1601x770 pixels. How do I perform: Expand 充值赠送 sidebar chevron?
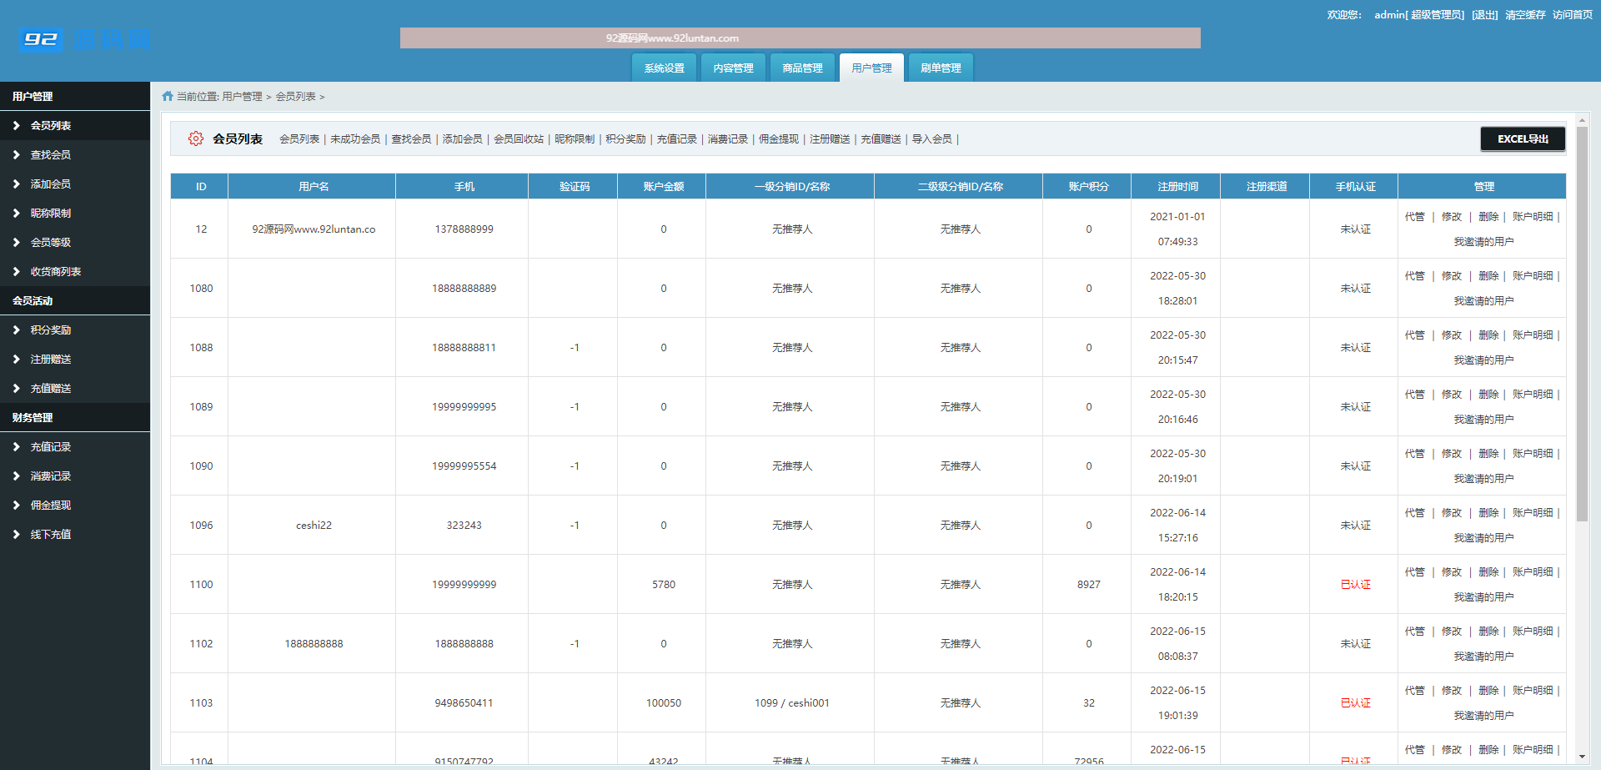tap(16, 388)
